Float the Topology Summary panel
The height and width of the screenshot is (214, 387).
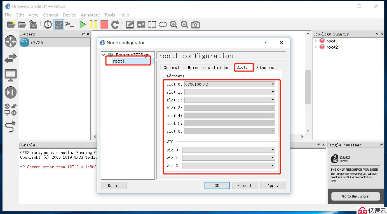click(x=377, y=34)
